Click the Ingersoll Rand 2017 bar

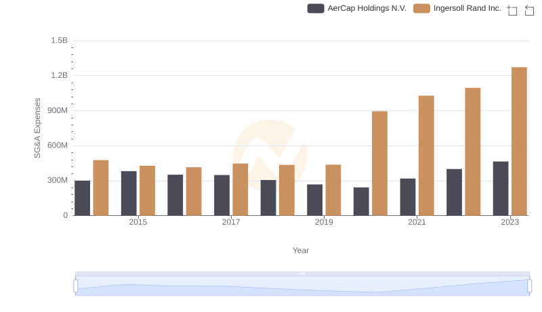(x=241, y=190)
